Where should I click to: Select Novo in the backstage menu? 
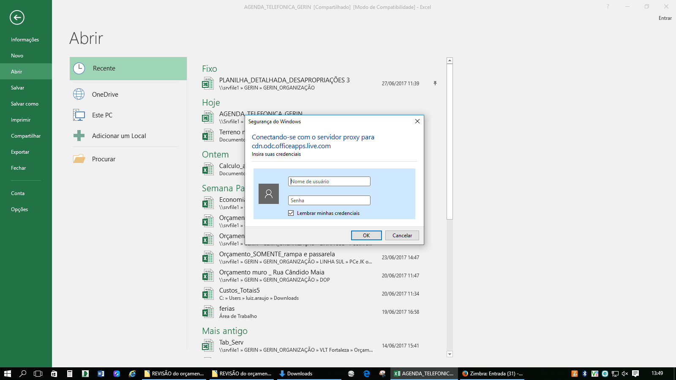[17, 56]
